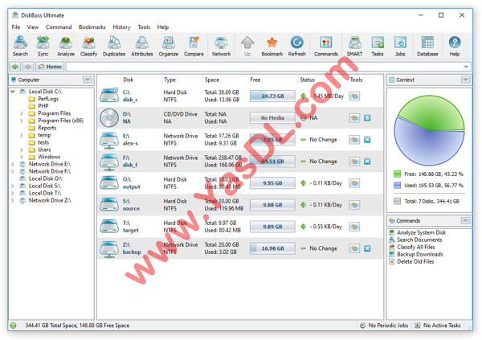Run Search Documents command
This screenshot has height=340, width=482.
point(415,240)
